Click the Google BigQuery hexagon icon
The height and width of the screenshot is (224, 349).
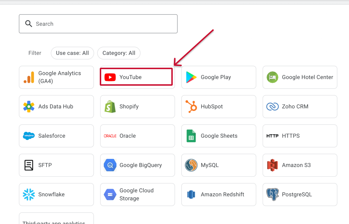click(110, 165)
